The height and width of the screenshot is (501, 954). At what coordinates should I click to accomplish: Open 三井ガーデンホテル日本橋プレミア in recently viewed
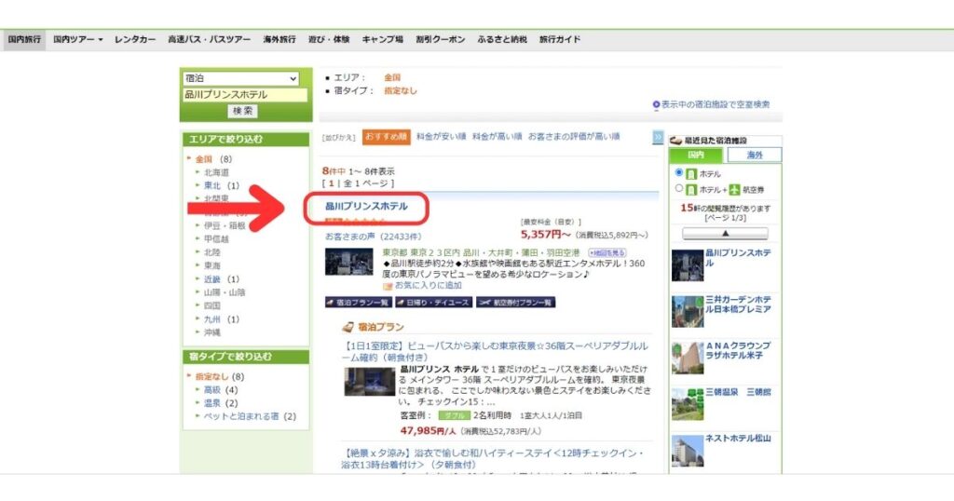pyautogui.click(x=738, y=305)
